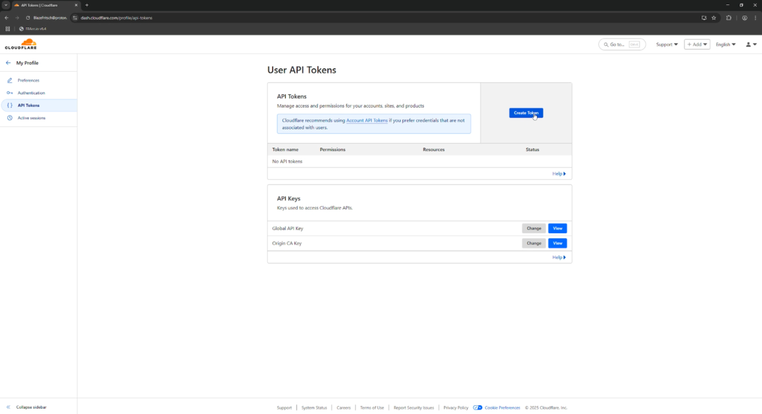Open the Add dropdown menu

[x=697, y=44]
